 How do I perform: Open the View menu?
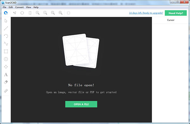coord(28,7)
